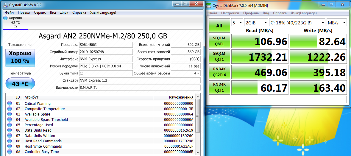The image size is (351, 156).
Task: Click the CrystalDiskMark bottom comment field
Action: (x=278, y=99)
